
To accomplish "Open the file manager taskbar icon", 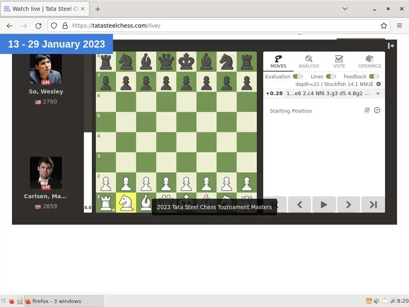I will coord(20,301).
